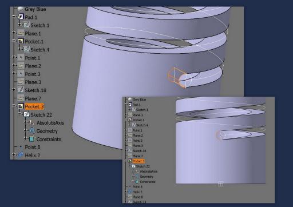Expand the Sketch.4 node in the large tree

[19, 49]
